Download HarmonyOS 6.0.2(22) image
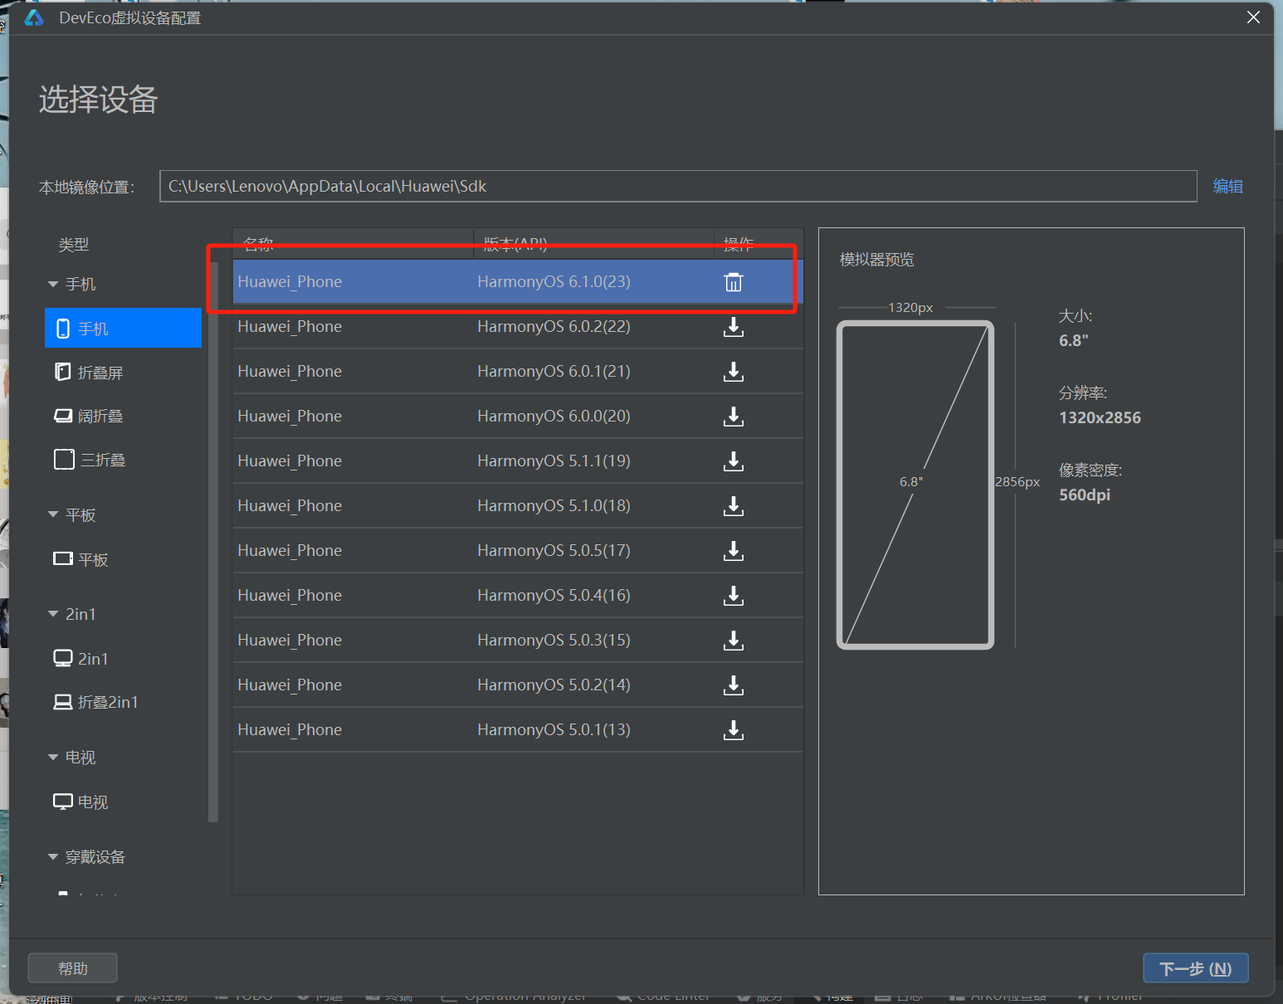Image resolution: width=1283 pixels, height=1004 pixels. coord(734,327)
